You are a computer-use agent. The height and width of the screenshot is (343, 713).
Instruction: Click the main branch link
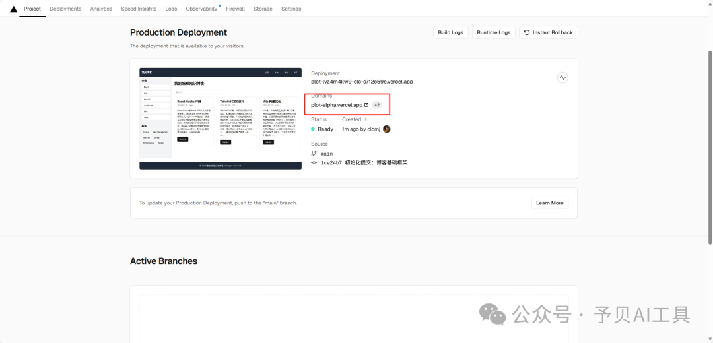(x=327, y=154)
